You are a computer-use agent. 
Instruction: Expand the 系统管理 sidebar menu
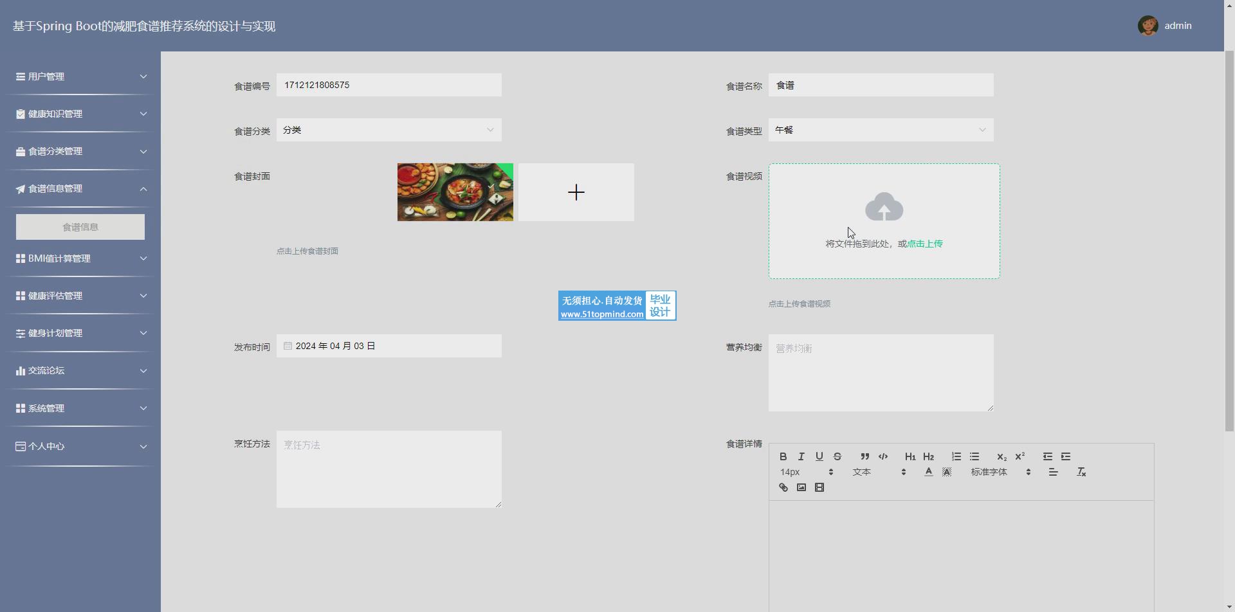click(x=80, y=408)
